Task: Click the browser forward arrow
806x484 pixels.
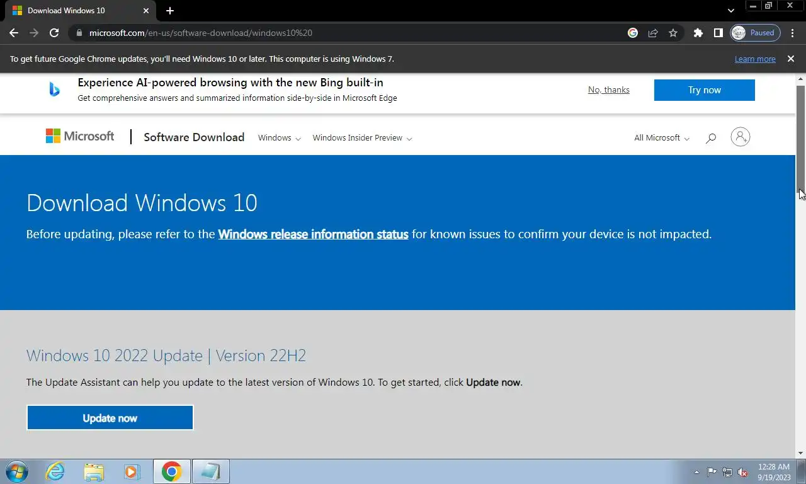Action: [x=34, y=33]
